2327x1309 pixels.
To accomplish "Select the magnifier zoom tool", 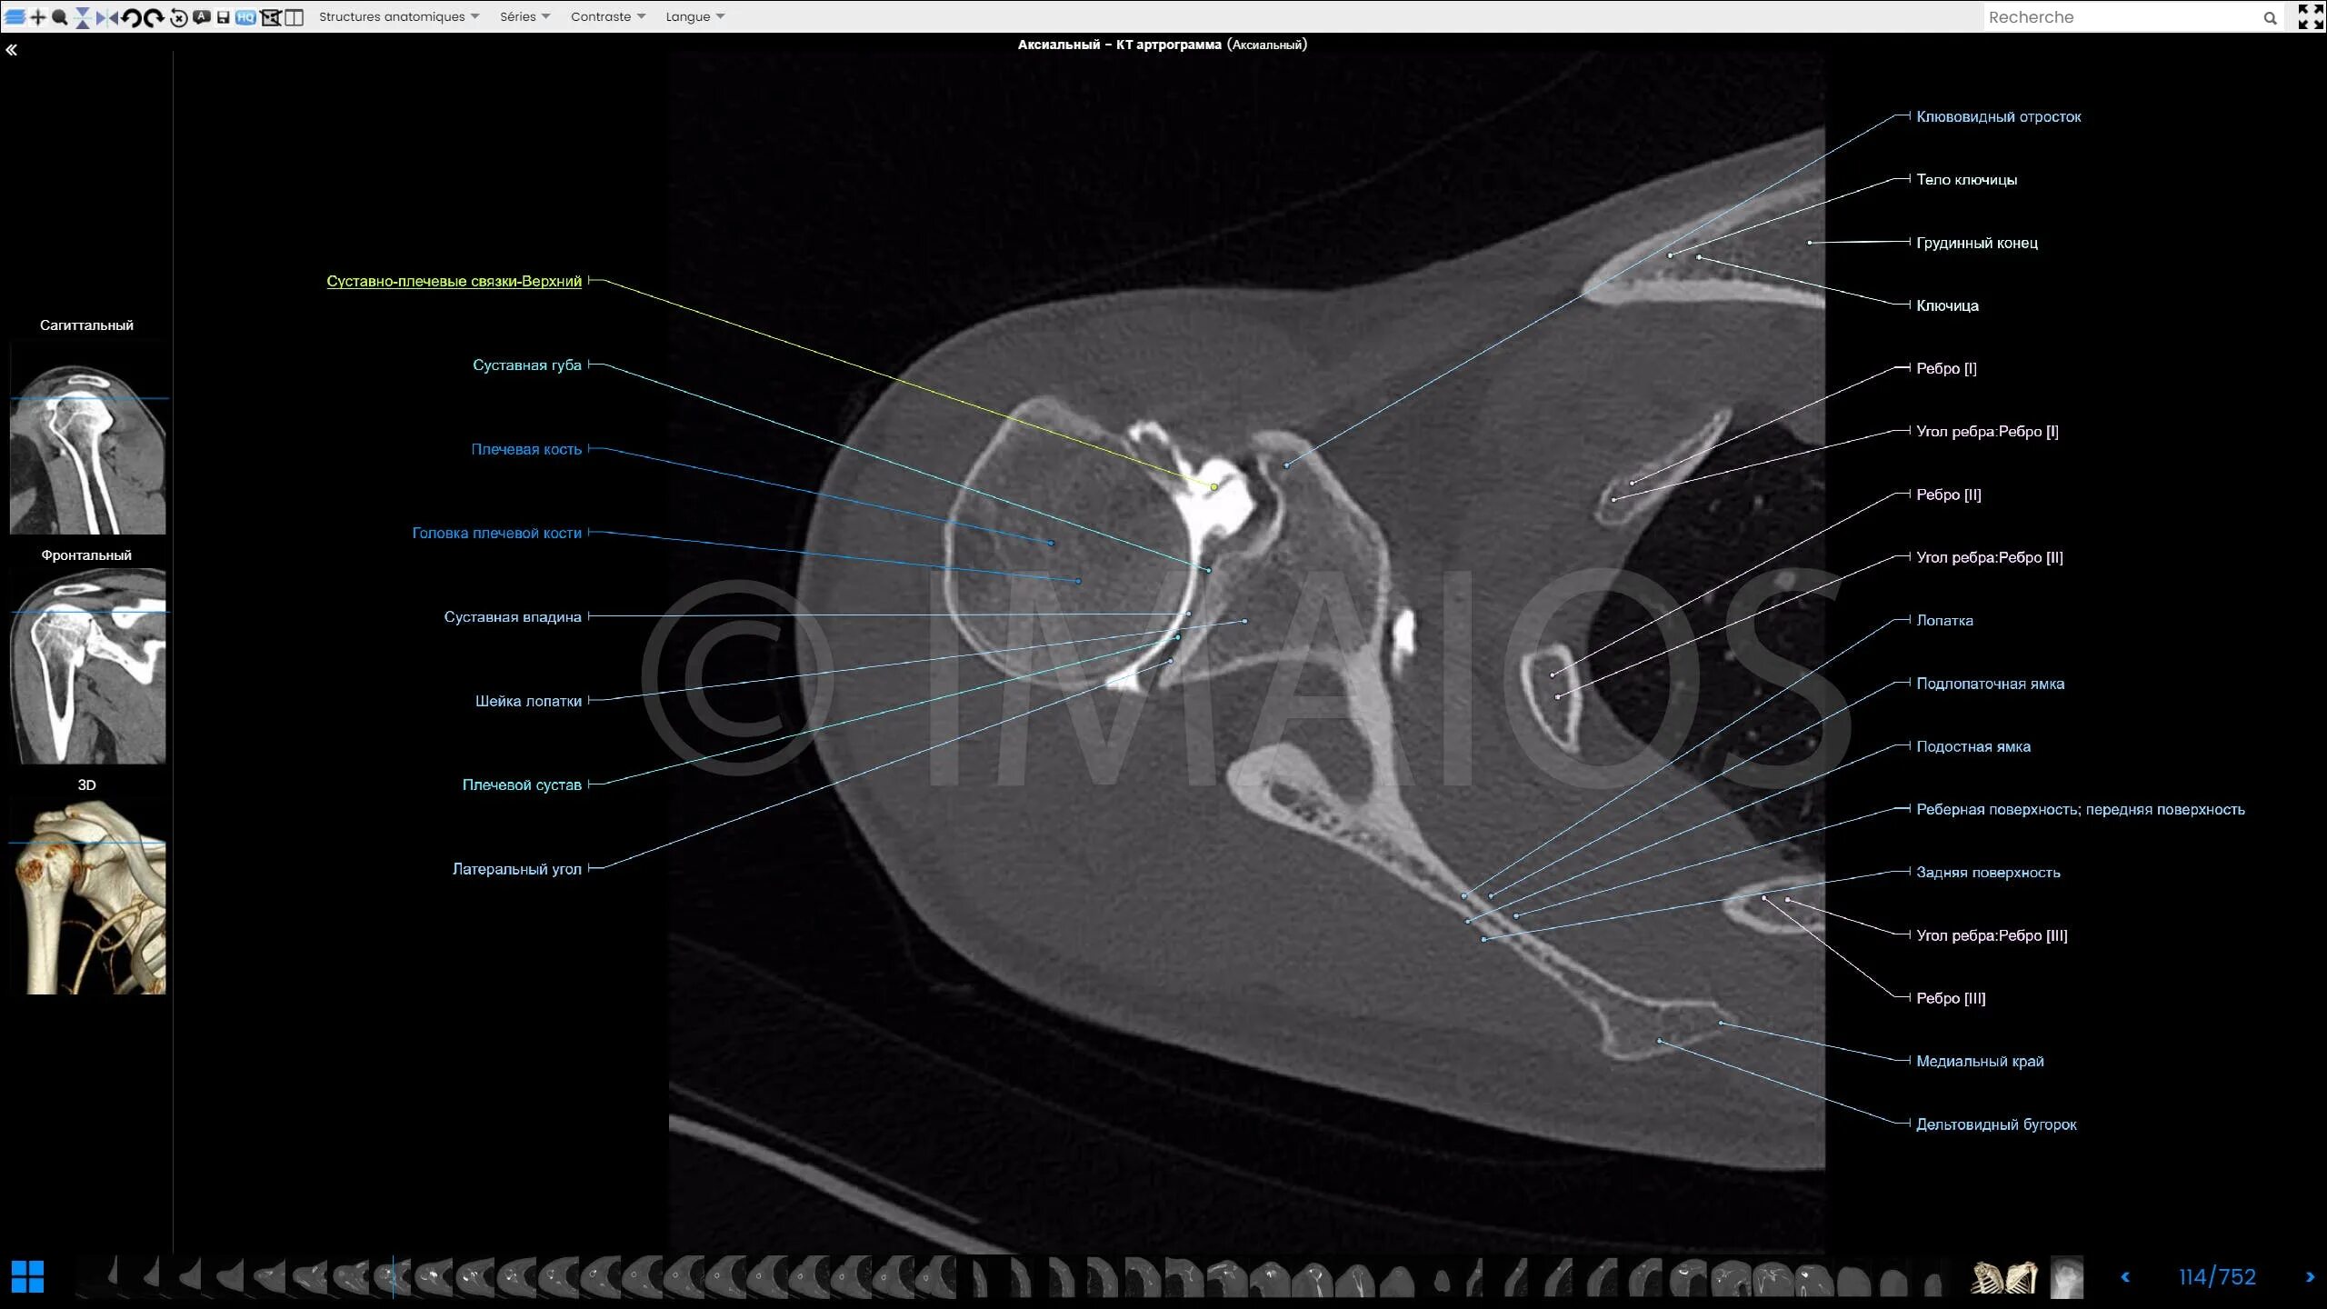I will tap(59, 17).
